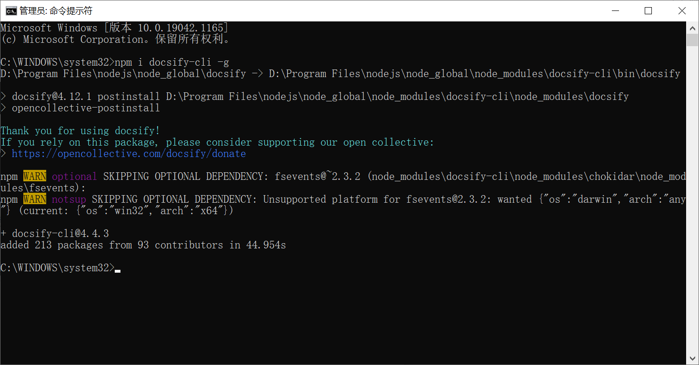
Task: Click the final C:\WINDOWS\system32> prompt
Action: coord(58,268)
